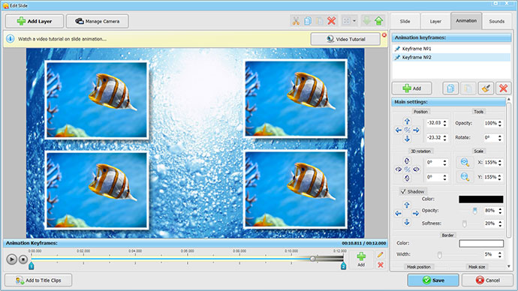518x291 pixels.
Task: Click the Rotate value stepper arrows
Action: (x=500, y=137)
